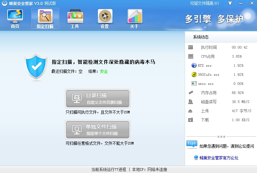Click the 360Safe.exe process name
257x173 pixels.
pos(208,75)
